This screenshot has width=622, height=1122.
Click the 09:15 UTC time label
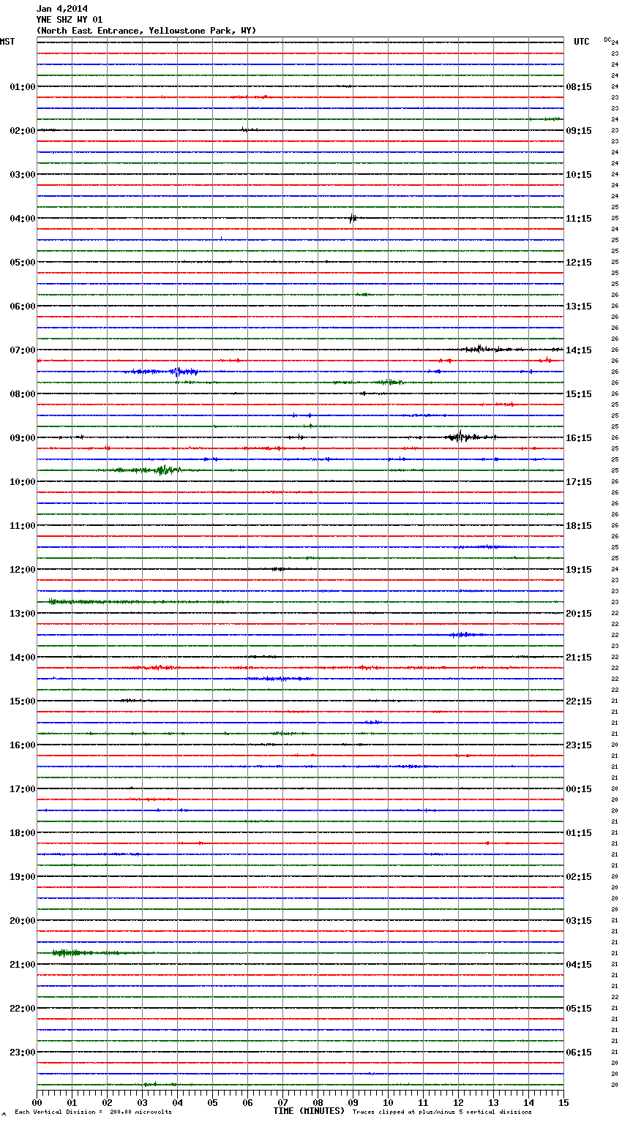579,130
